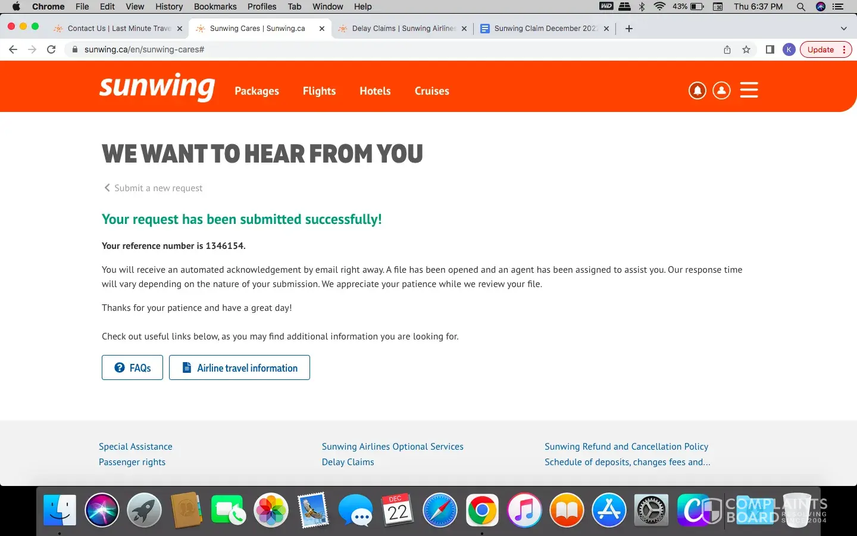Open the Bookmarks menu
The image size is (857, 536).
[x=215, y=7]
